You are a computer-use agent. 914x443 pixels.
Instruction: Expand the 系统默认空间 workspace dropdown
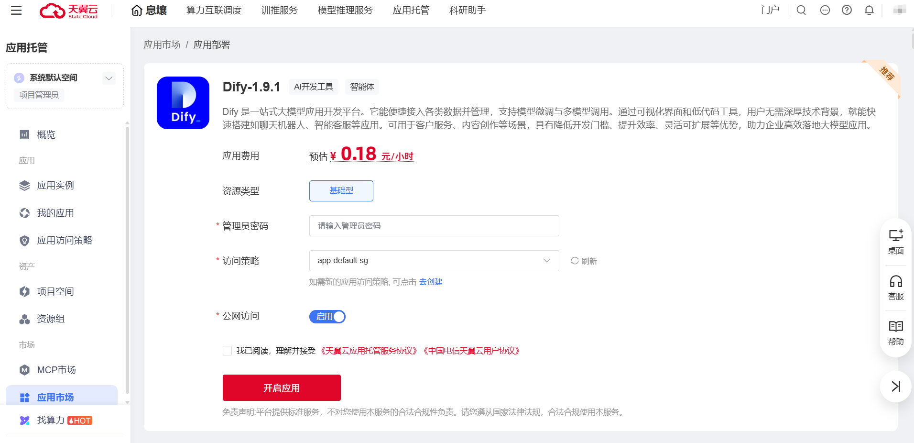(x=109, y=78)
